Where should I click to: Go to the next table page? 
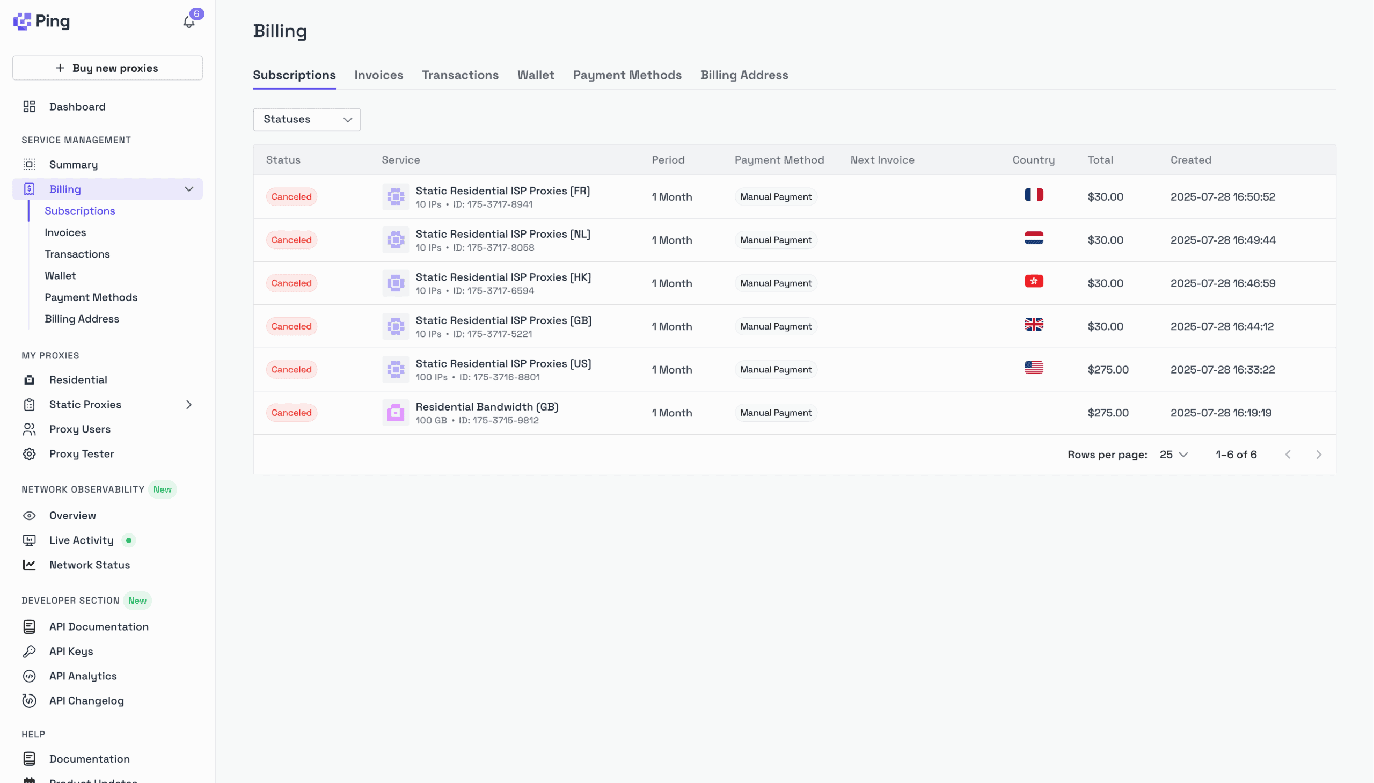click(x=1318, y=455)
